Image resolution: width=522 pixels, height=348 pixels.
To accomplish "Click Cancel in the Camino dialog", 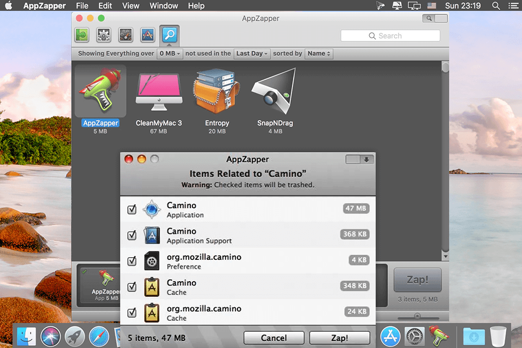I will pyautogui.click(x=274, y=338).
